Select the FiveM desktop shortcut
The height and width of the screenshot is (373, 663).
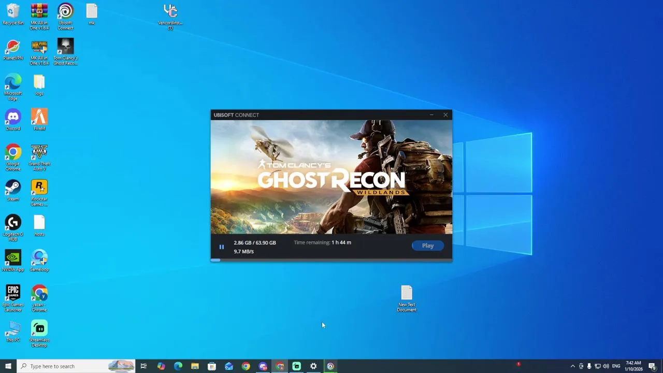click(x=39, y=120)
